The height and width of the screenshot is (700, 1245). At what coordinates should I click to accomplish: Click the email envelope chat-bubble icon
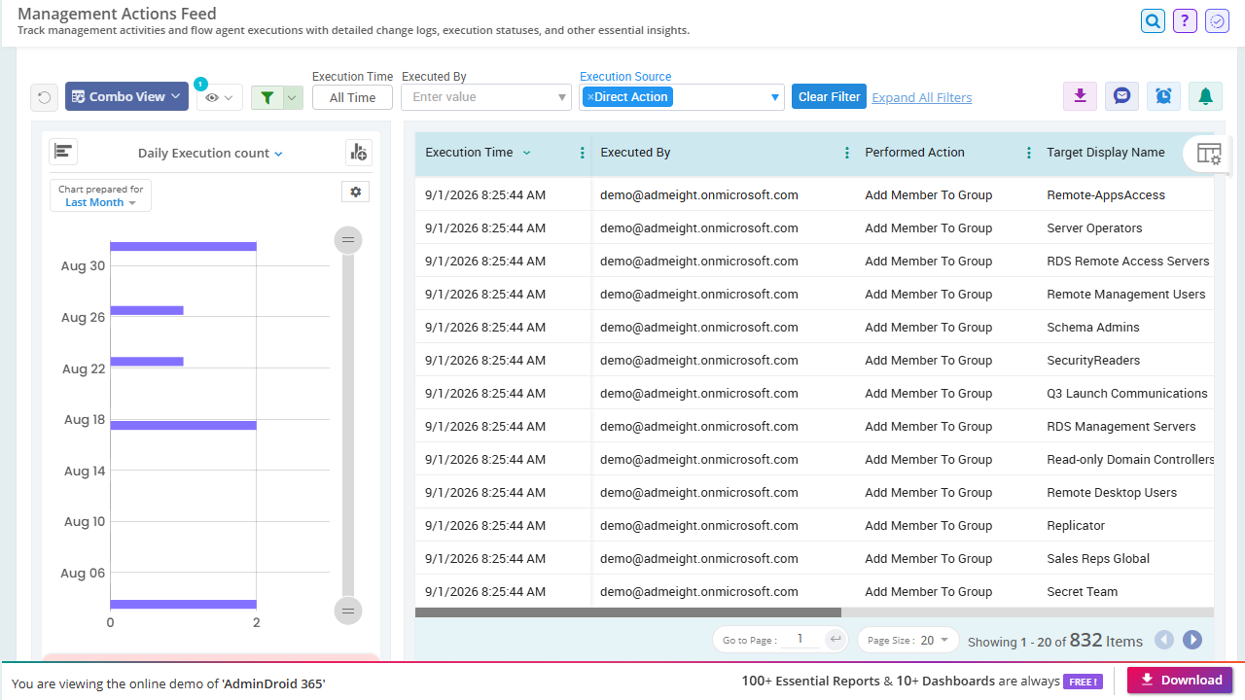pyautogui.click(x=1121, y=95)
